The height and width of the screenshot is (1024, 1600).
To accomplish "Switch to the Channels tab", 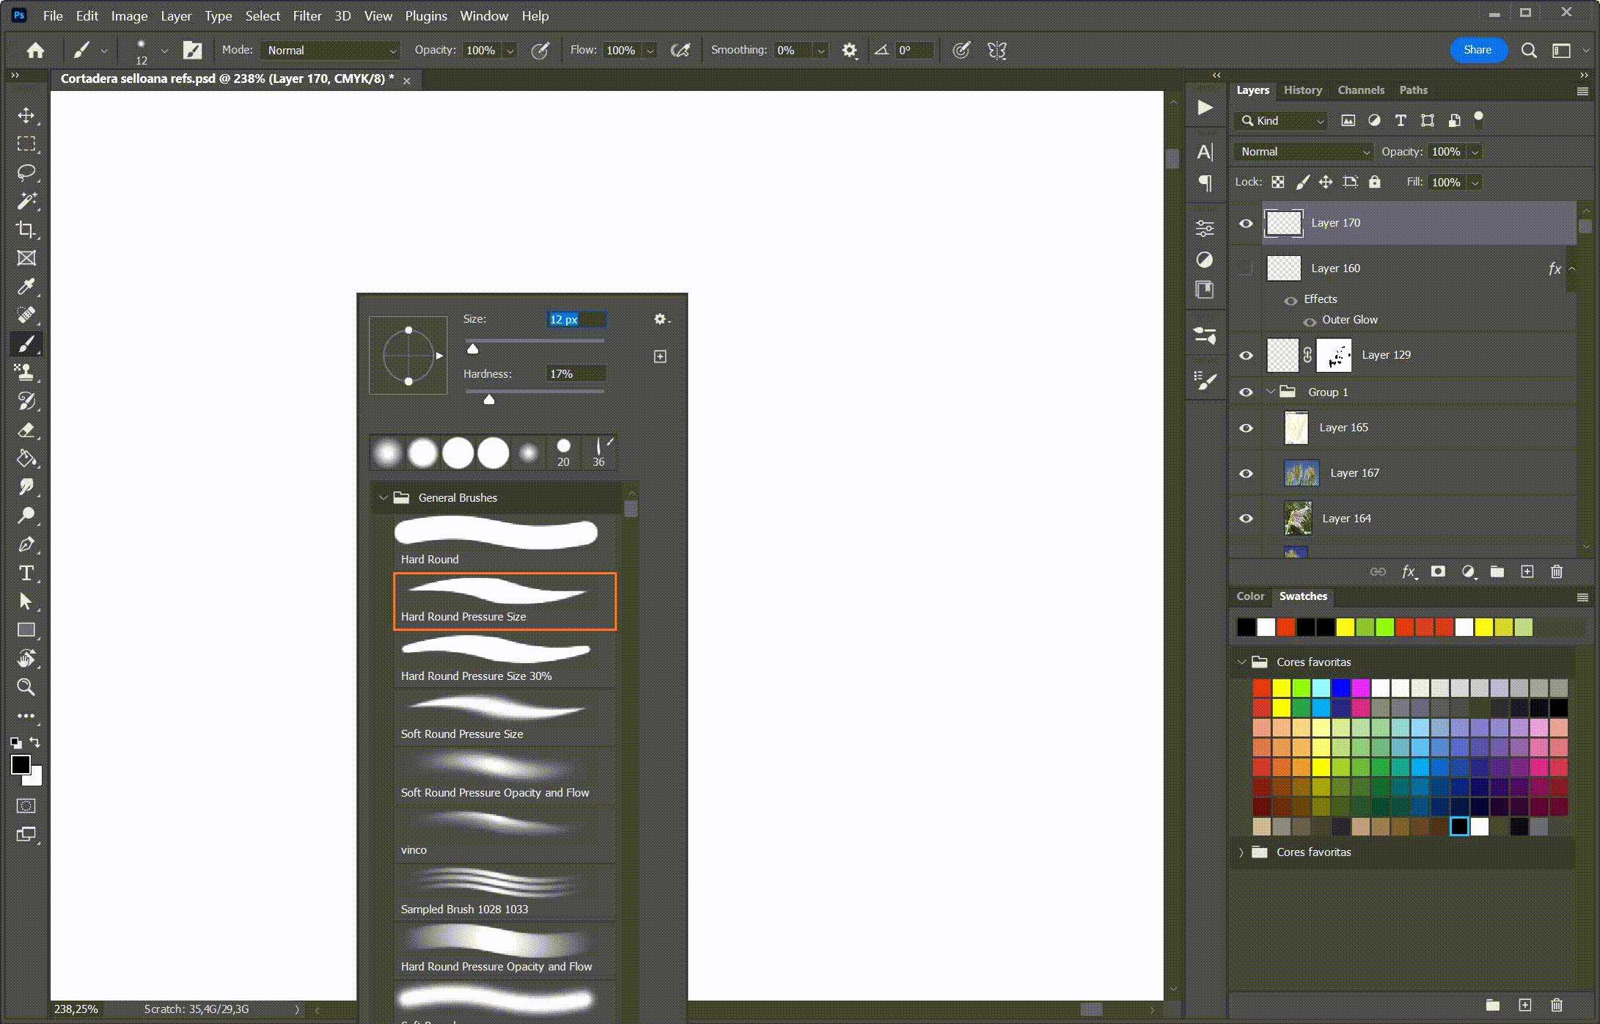I will tap(1359, 89).
